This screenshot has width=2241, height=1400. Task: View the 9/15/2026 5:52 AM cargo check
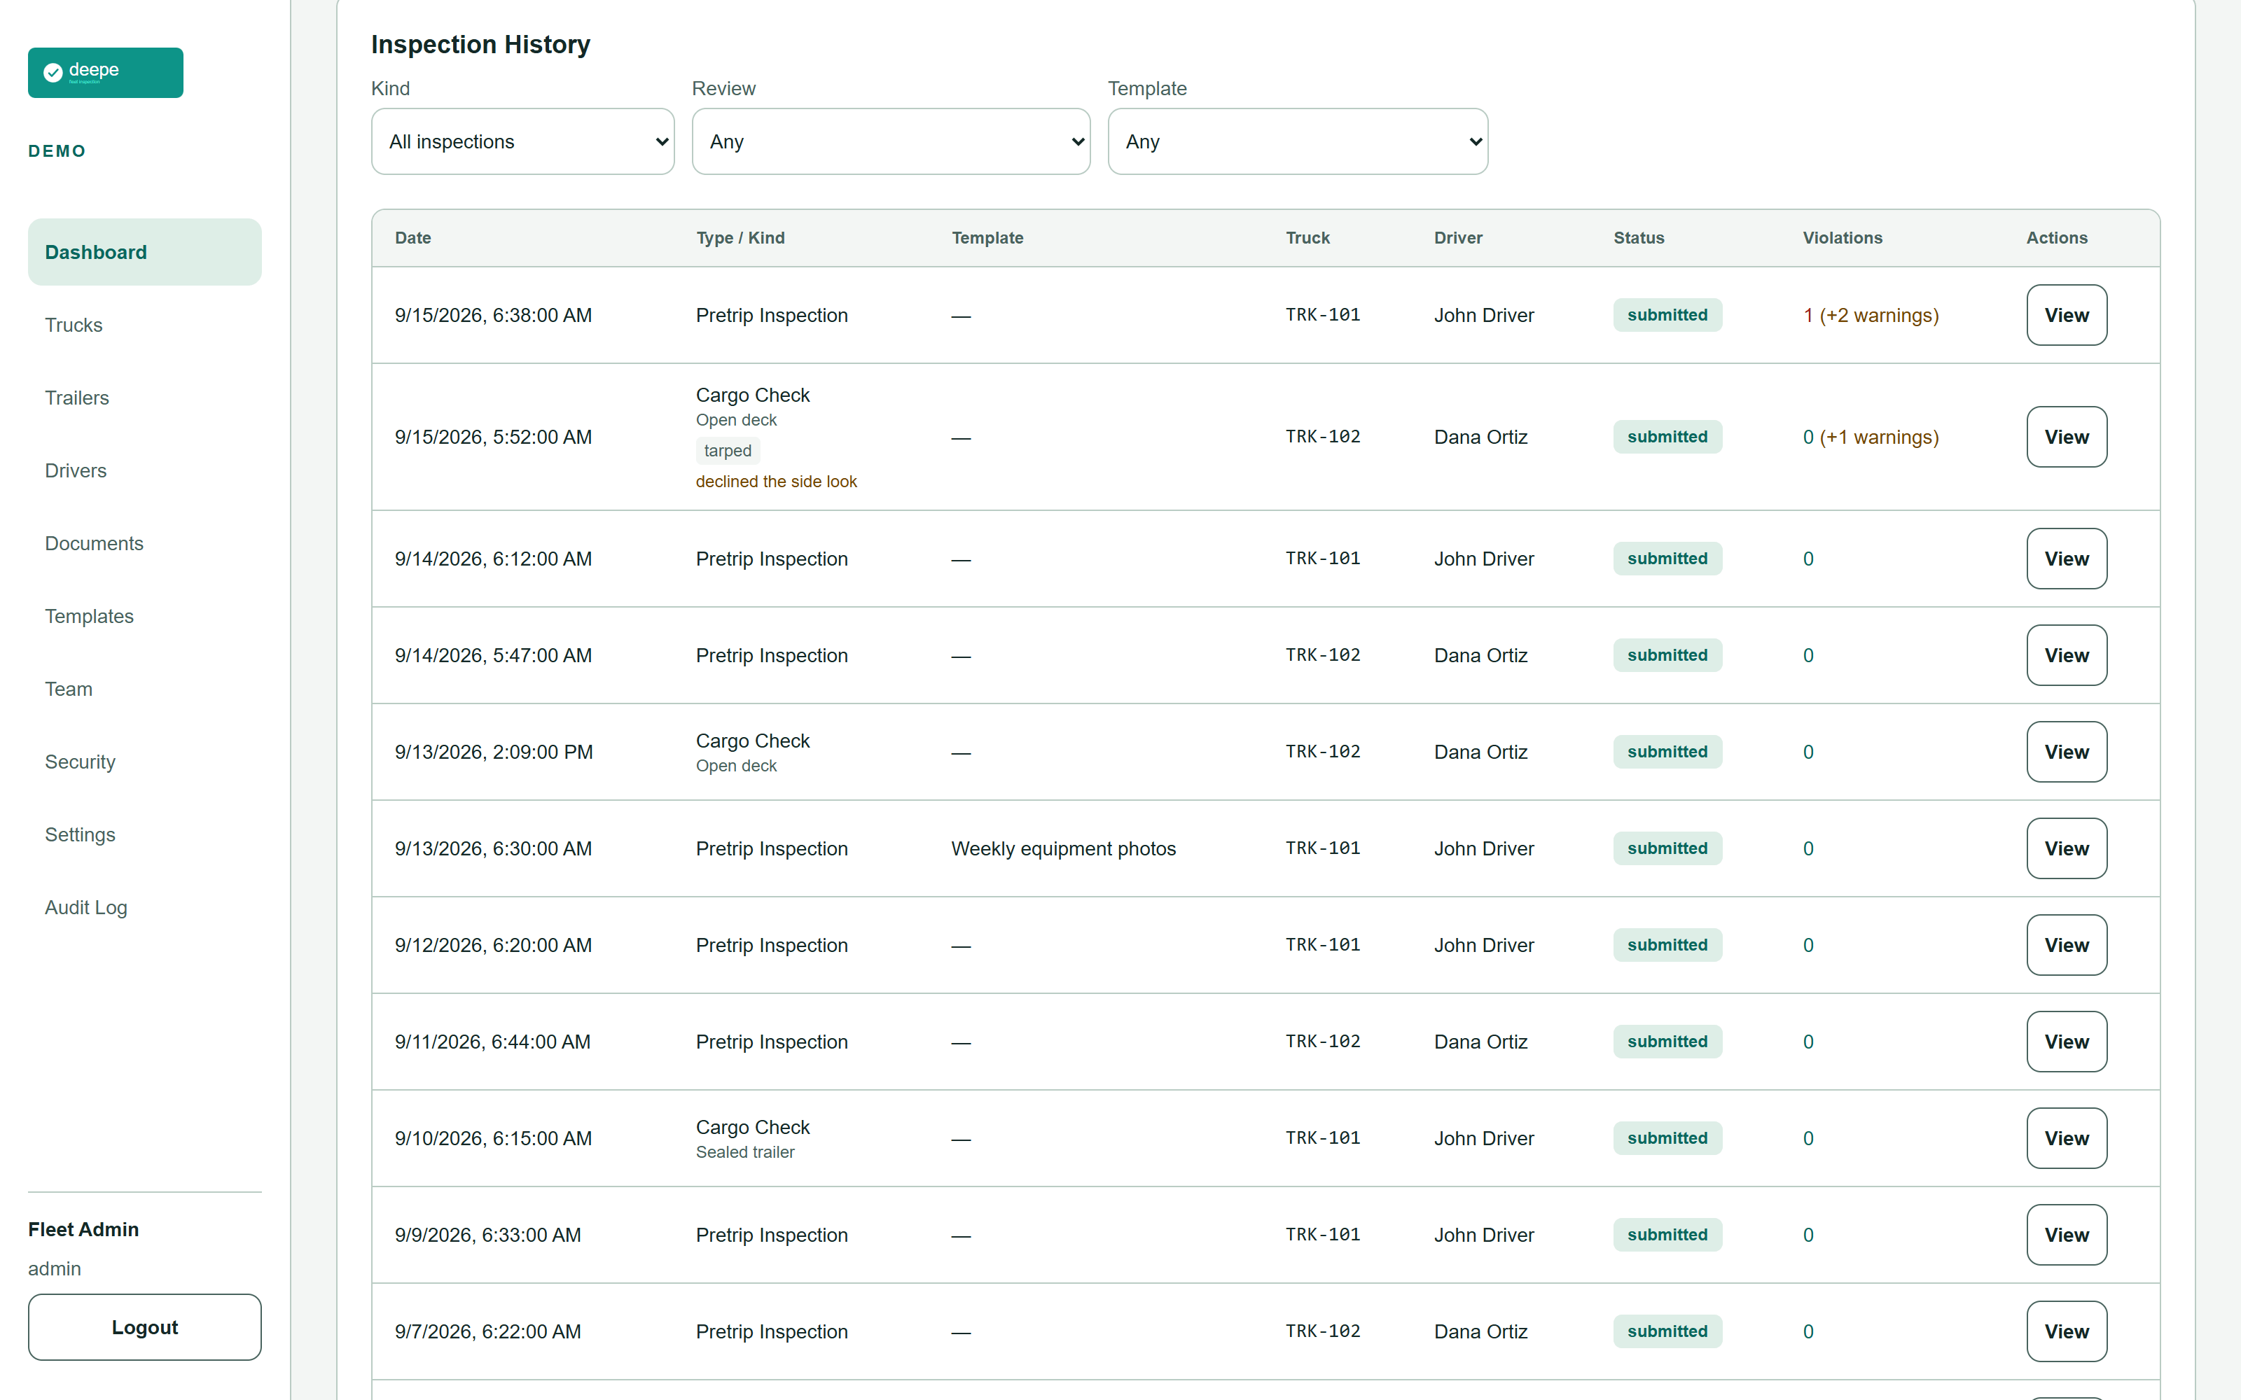pos(2066,437)
